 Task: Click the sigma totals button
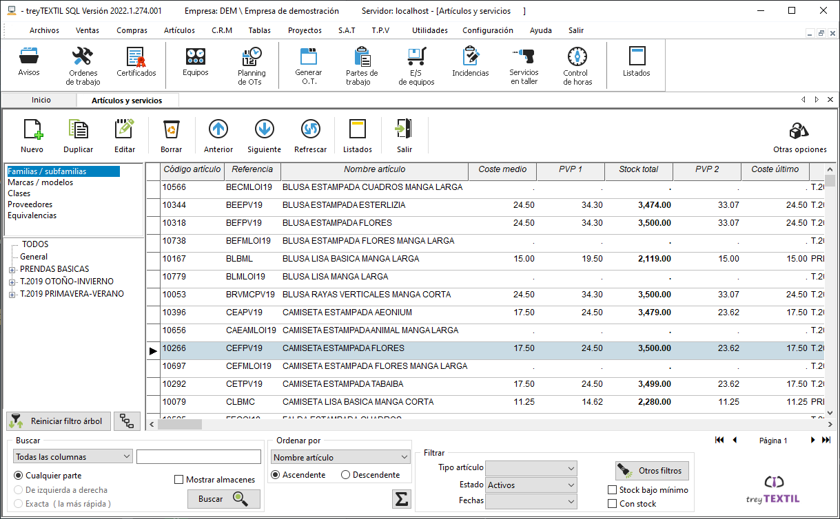tap(401, 500)
